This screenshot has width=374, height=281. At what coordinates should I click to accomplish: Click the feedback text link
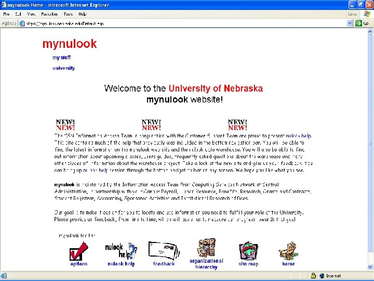coord(164,264)
